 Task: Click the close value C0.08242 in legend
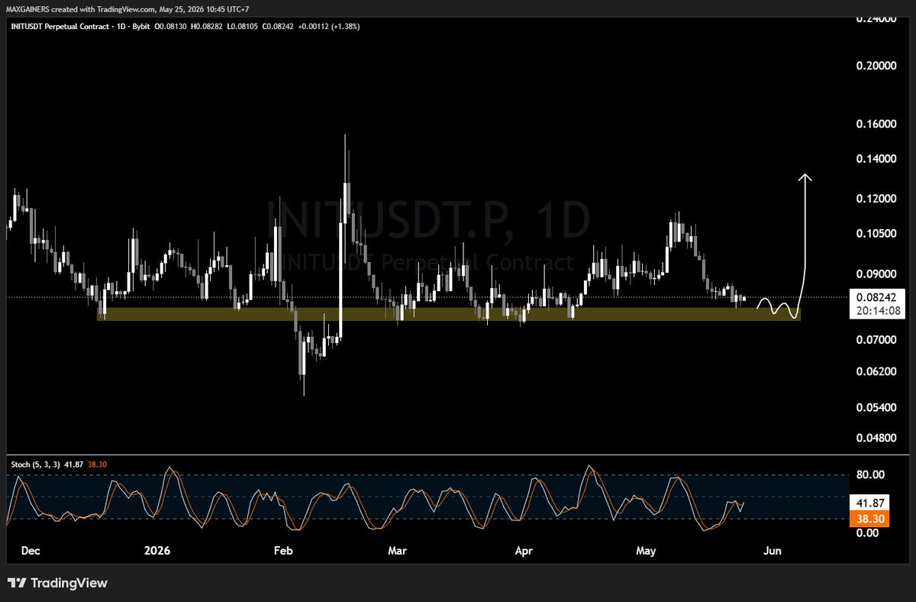click(279, 26)
